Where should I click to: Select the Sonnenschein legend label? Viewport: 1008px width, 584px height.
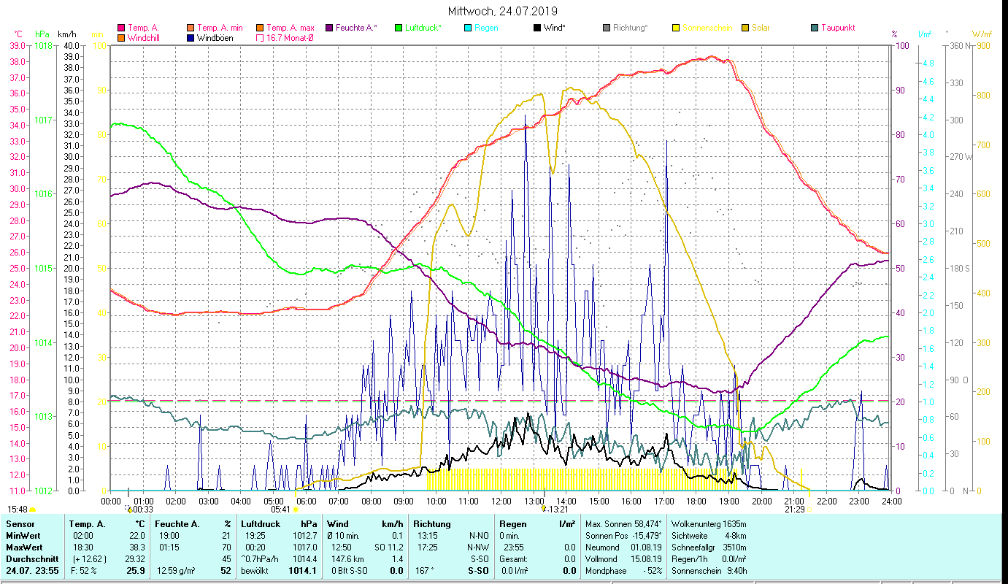[x=705, y=28]
